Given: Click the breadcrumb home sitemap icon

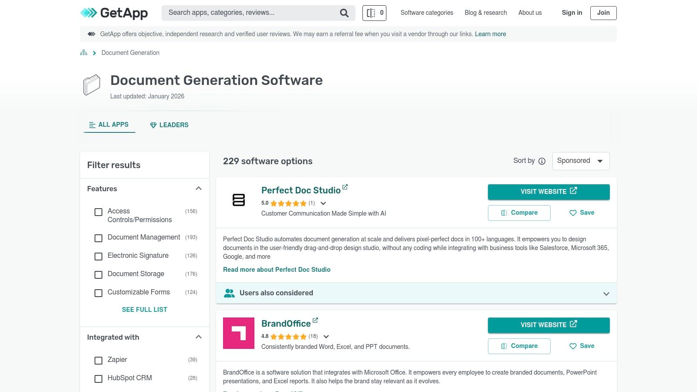Looking at the screenshot, I should coord(83,52).
